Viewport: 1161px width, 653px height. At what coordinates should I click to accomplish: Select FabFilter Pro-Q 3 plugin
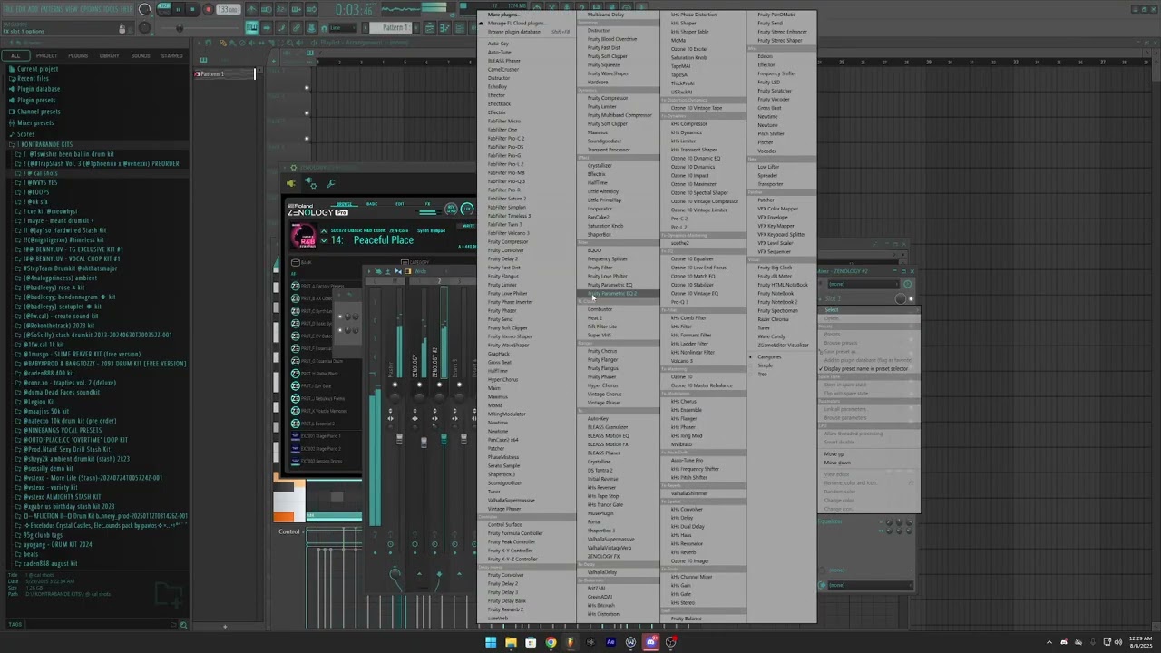(506, 180)
